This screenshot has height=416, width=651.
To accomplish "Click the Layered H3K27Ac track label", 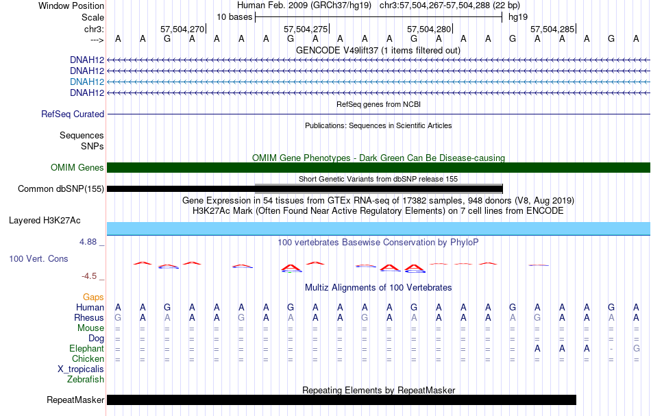I will [45, 221].
